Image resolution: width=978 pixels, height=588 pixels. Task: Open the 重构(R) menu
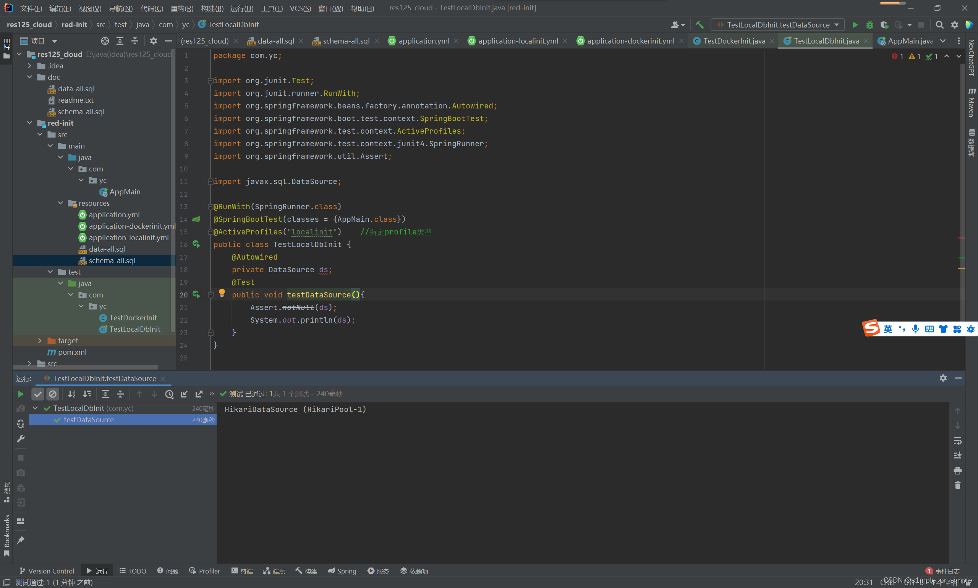(181, 8)
